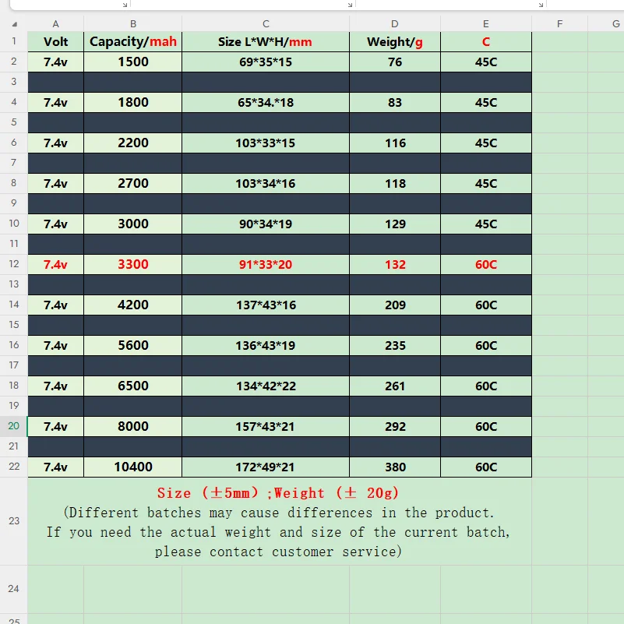Click the 'Size (±5mm) ;Weight (± 20g)' note

[278, 493]
